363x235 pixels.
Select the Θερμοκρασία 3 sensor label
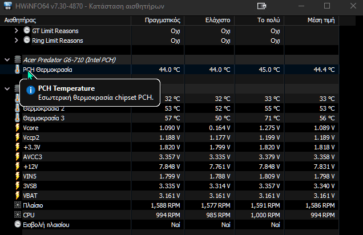[43, 118]
